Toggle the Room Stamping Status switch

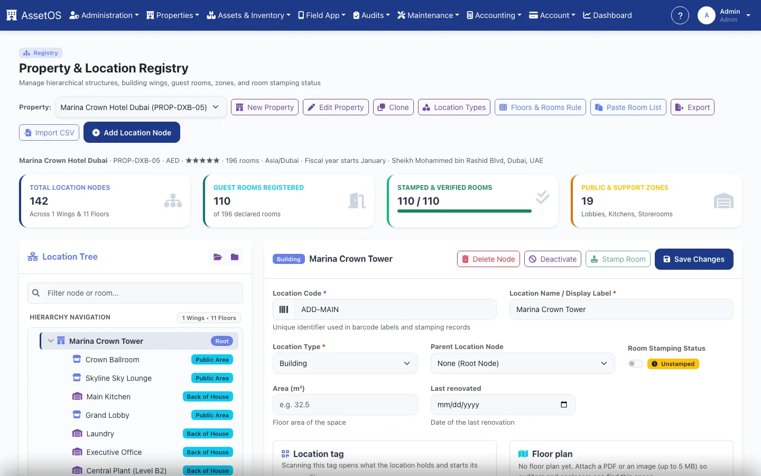coord(636,363)
